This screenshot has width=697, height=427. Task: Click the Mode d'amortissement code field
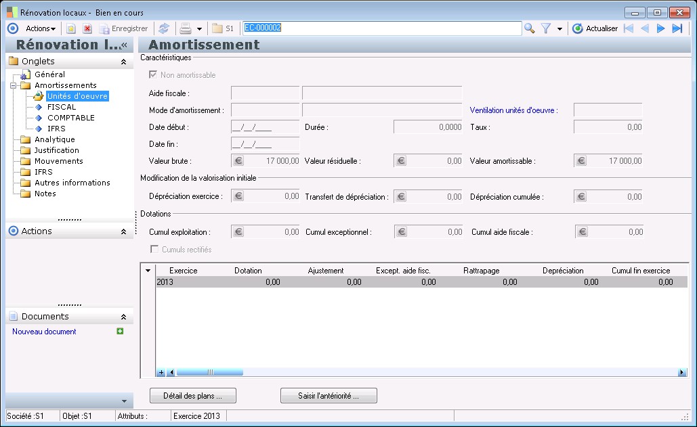tap(265, 110)
